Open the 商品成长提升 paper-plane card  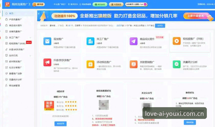click(x=134, y=41)
